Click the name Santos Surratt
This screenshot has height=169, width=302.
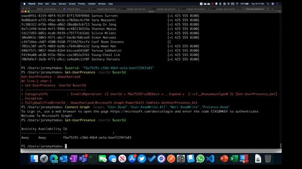(x=105, y=15)
